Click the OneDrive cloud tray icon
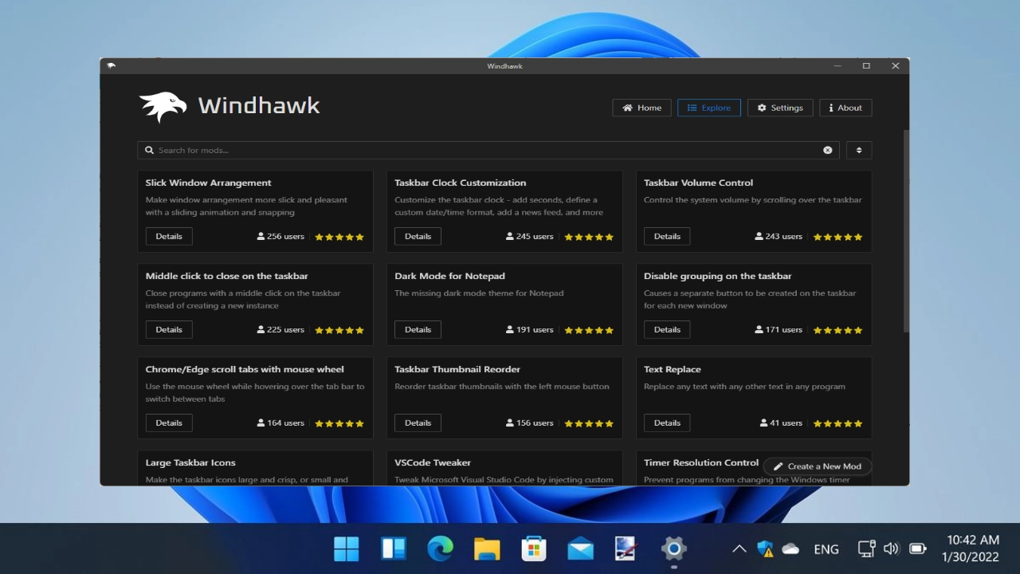Viewport: 1020px width, 574px height. pos(790,548)
